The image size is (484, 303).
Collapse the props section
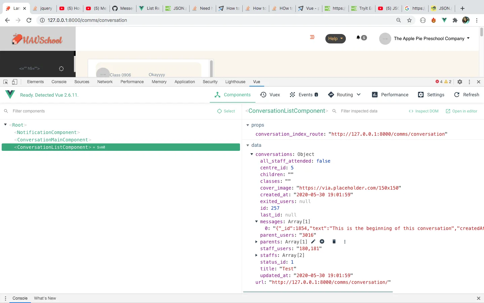[x=248, y=125]
